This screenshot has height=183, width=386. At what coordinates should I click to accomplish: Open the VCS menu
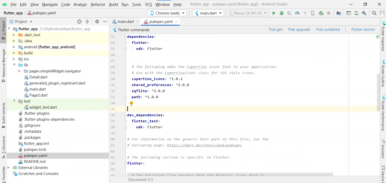point(149,5)
